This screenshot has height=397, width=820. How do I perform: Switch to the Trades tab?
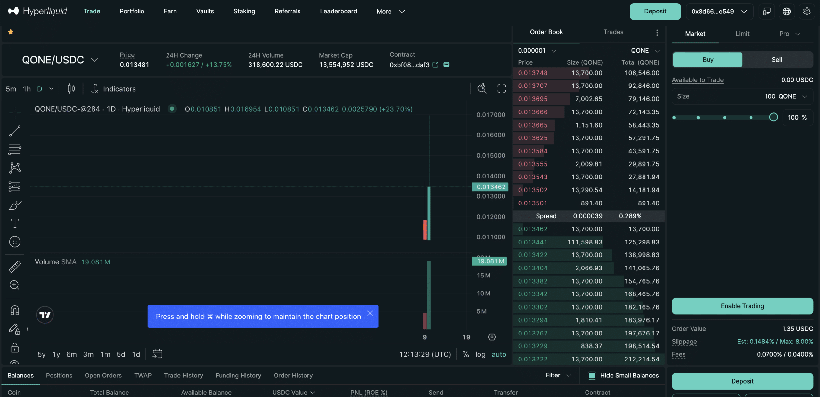pyautogui.click(x=613, y=32)
